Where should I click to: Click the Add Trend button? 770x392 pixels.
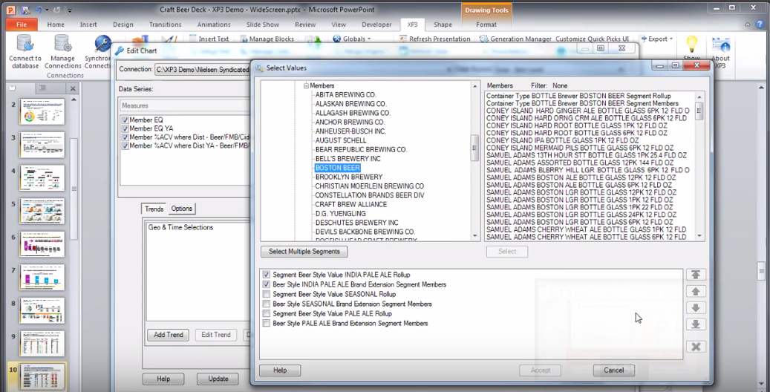click(x=169, y=335)
